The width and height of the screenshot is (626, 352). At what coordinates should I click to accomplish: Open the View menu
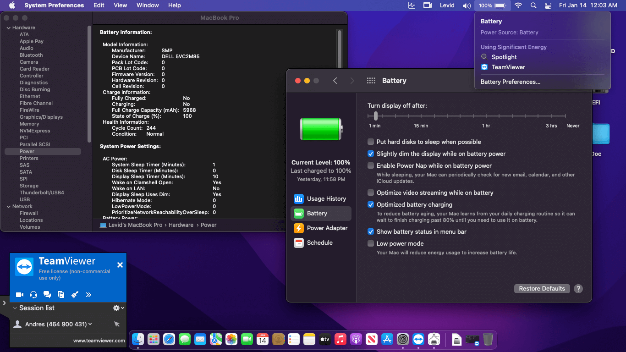(121, 5)
